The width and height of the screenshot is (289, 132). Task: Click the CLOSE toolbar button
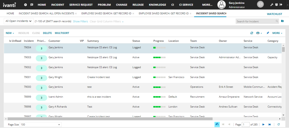pos(36,33)
